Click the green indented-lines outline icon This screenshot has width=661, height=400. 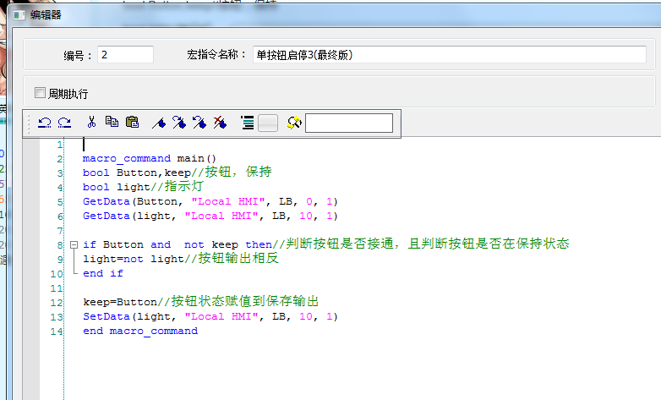[x=247, y=123]
